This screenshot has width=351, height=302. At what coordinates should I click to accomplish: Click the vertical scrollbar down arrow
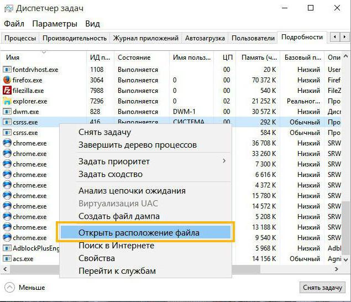tap(346, 260)
